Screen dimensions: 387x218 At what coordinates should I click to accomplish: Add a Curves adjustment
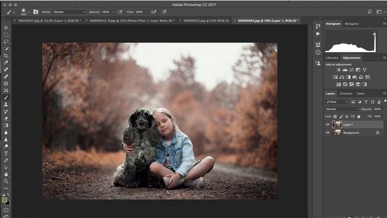(351, 70)
